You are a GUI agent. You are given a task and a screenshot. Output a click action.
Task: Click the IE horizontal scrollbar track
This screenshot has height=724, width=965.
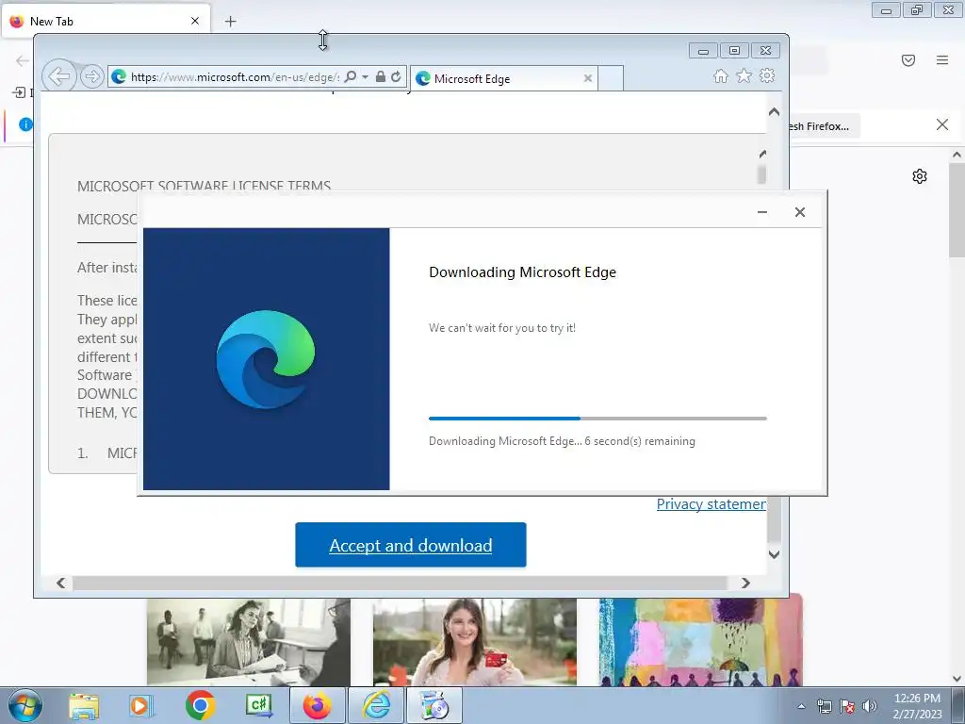point(400,583)
